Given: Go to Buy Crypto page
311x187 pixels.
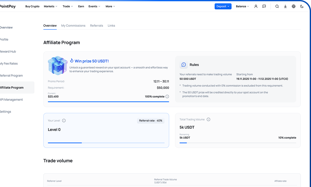Looking at the screenshot, I should [x=32, y=6].
